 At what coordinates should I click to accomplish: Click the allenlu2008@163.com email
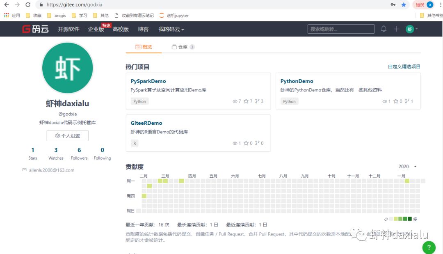click(x=51, y=170)
